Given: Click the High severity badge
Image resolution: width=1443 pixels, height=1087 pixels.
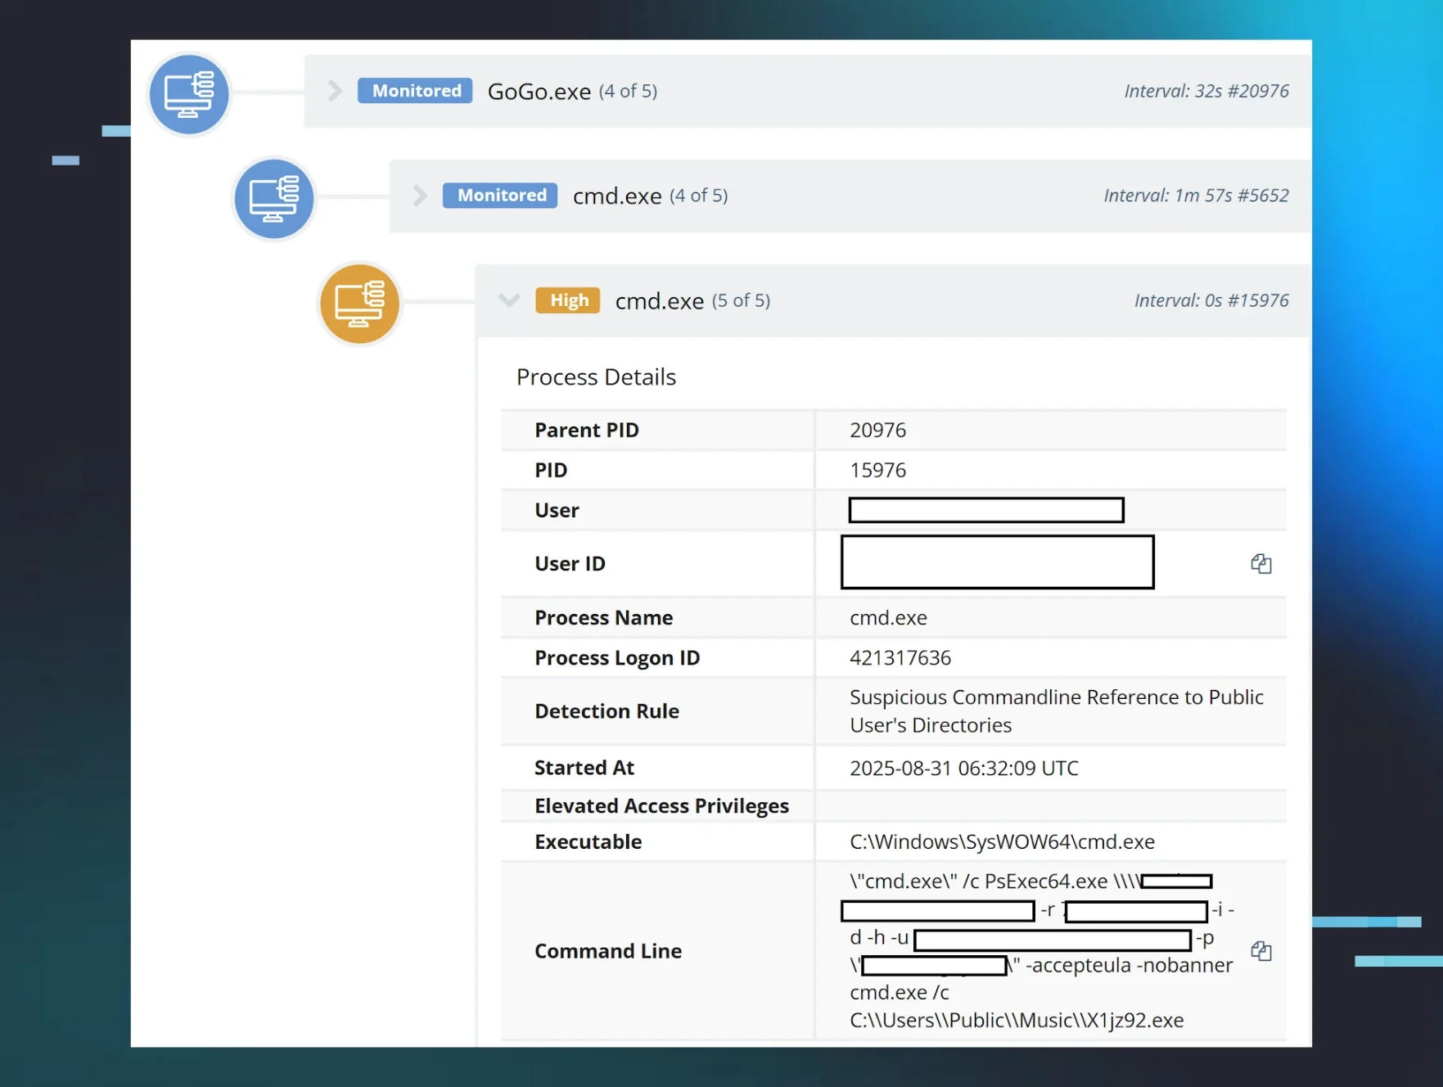Looking at the screenshot, I should point(568,300).
